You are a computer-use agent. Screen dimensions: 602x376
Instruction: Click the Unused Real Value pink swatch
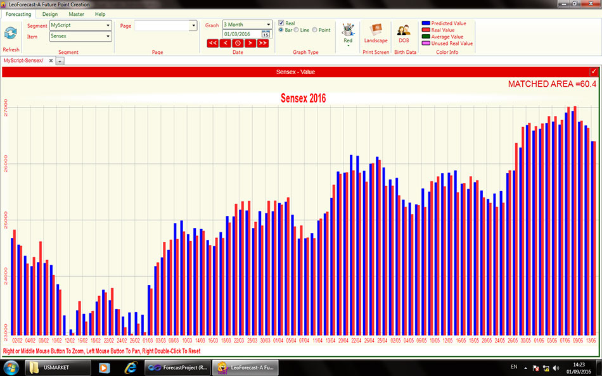[426, 43]
